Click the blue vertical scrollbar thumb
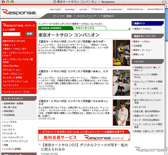This screenshot has width=168, height=155. [166, 25]
